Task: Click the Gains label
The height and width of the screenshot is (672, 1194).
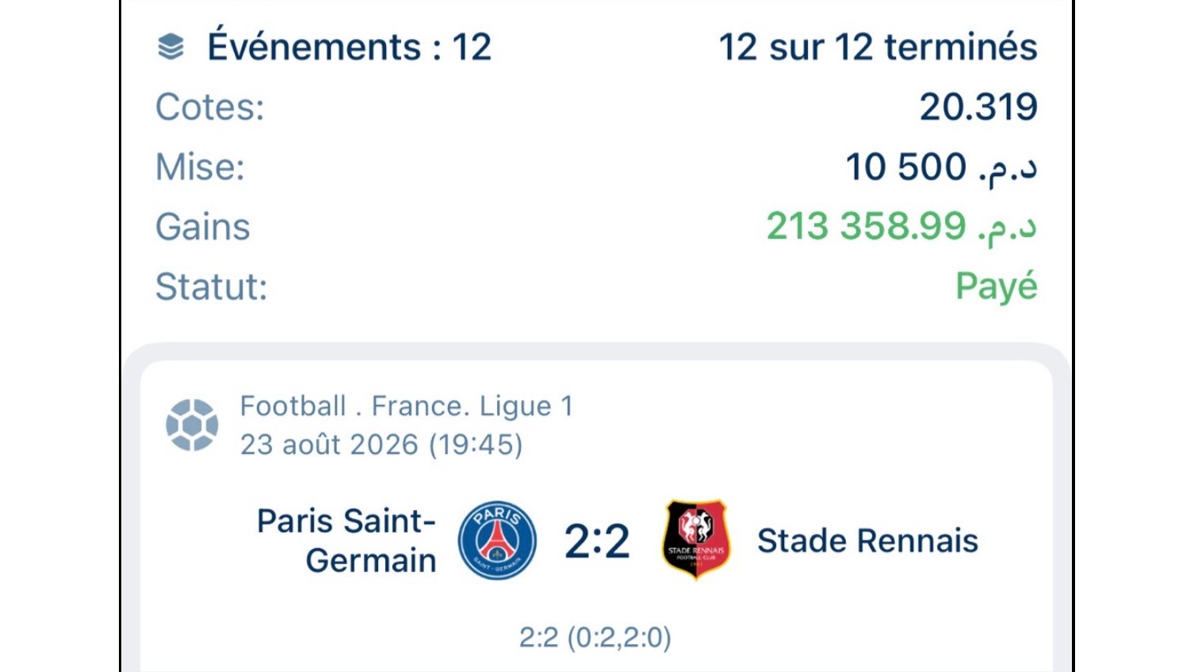Action: tap(203, 227)
